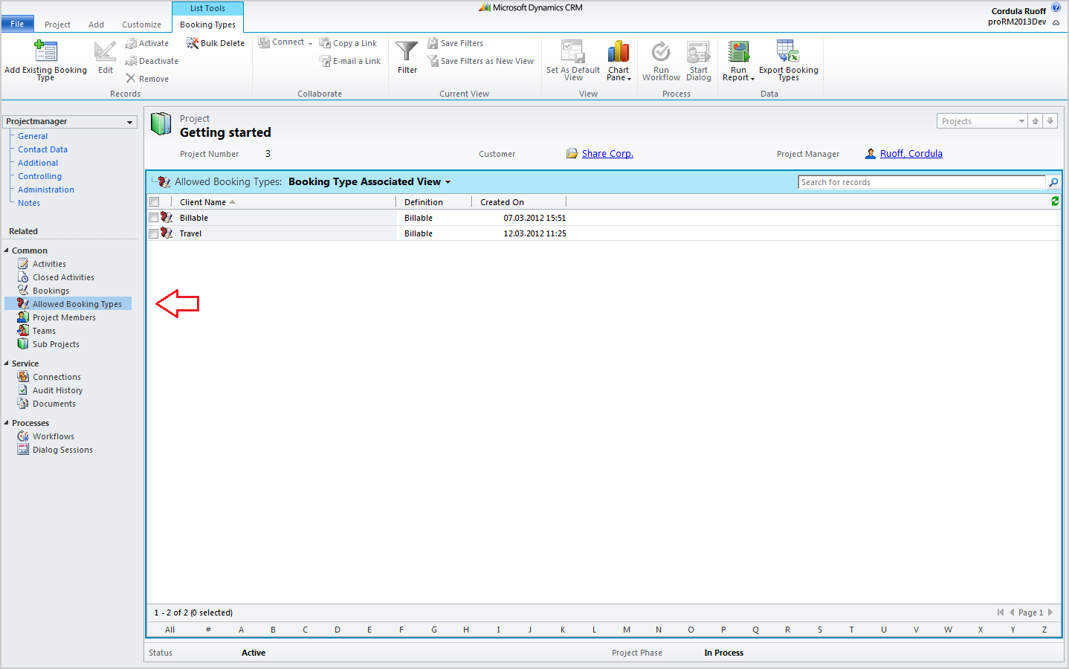Image resolution: width=1069 pixels, height=669 pixels.
Task: Open the Travel booking type record
Action: click(190, 233)
